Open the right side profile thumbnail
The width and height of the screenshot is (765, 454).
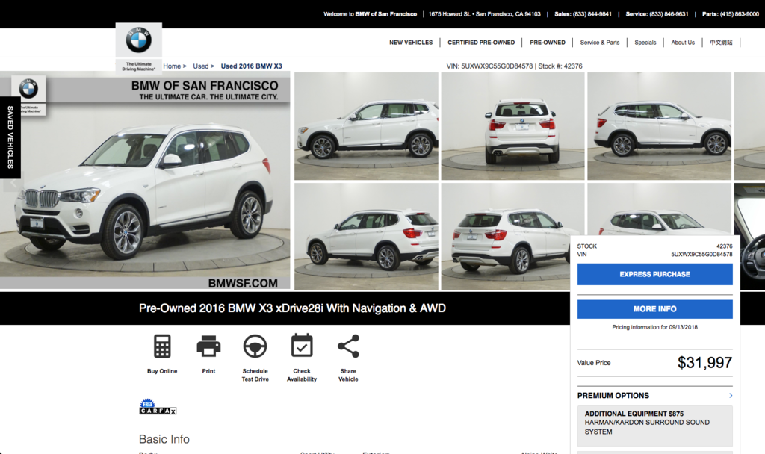pyautogui.click(x=659, y=126)
